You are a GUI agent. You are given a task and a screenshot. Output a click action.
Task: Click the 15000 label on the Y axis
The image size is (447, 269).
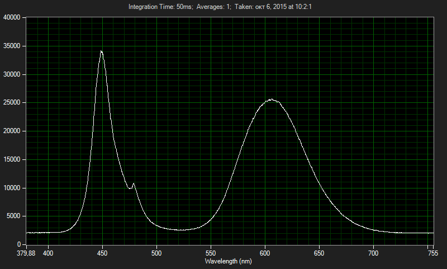12,160
